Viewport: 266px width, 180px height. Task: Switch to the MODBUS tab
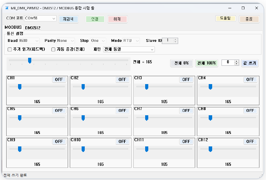click(13, 27)
